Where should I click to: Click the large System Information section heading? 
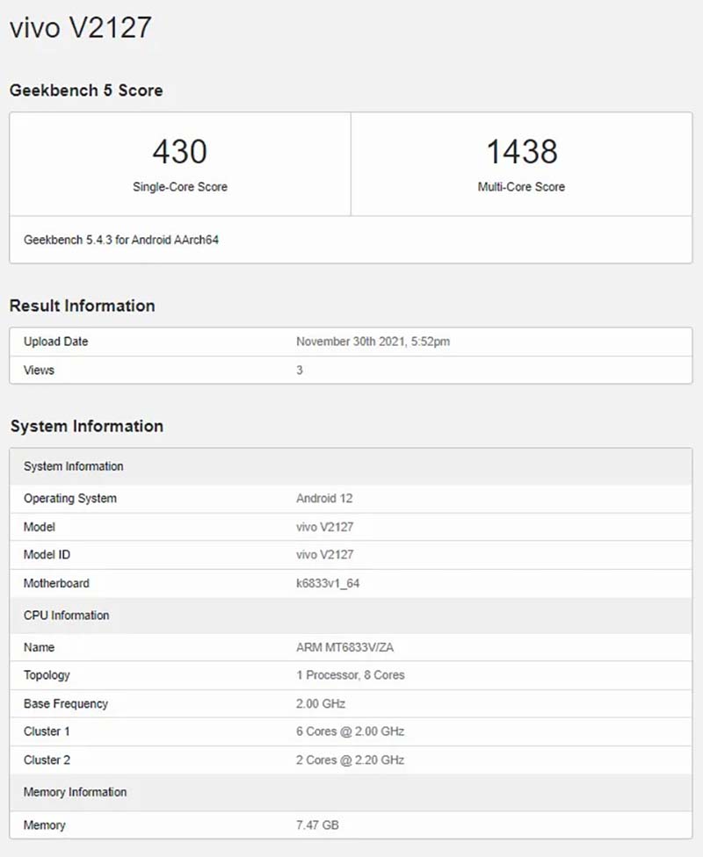click(x=87, y=427)
